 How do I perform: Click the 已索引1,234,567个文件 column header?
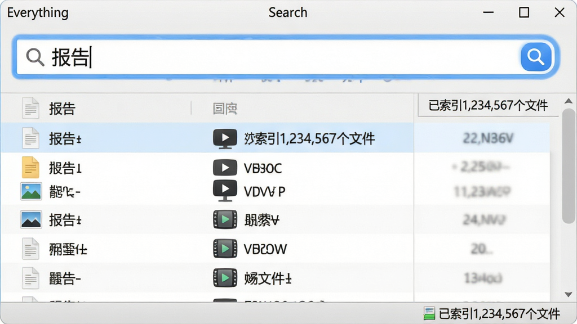(x=488, y=105)
